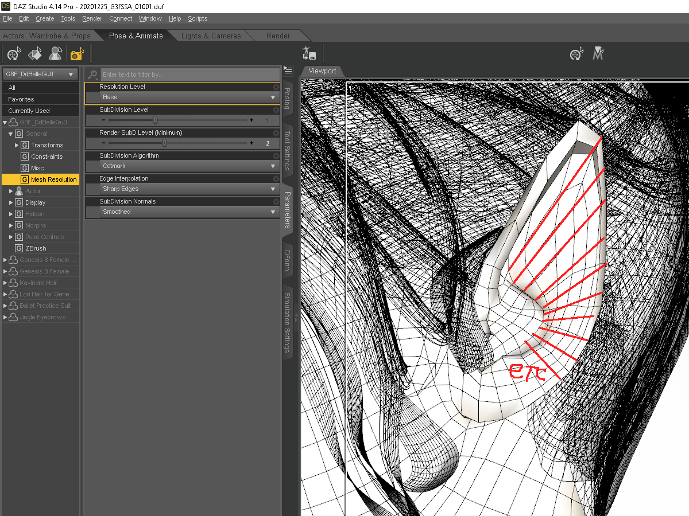
Task: Open the G8F_DdBelleGu0 node selector dropdown
Action: [40, 75]
